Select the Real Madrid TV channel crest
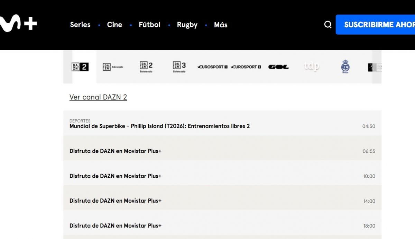 345,67
